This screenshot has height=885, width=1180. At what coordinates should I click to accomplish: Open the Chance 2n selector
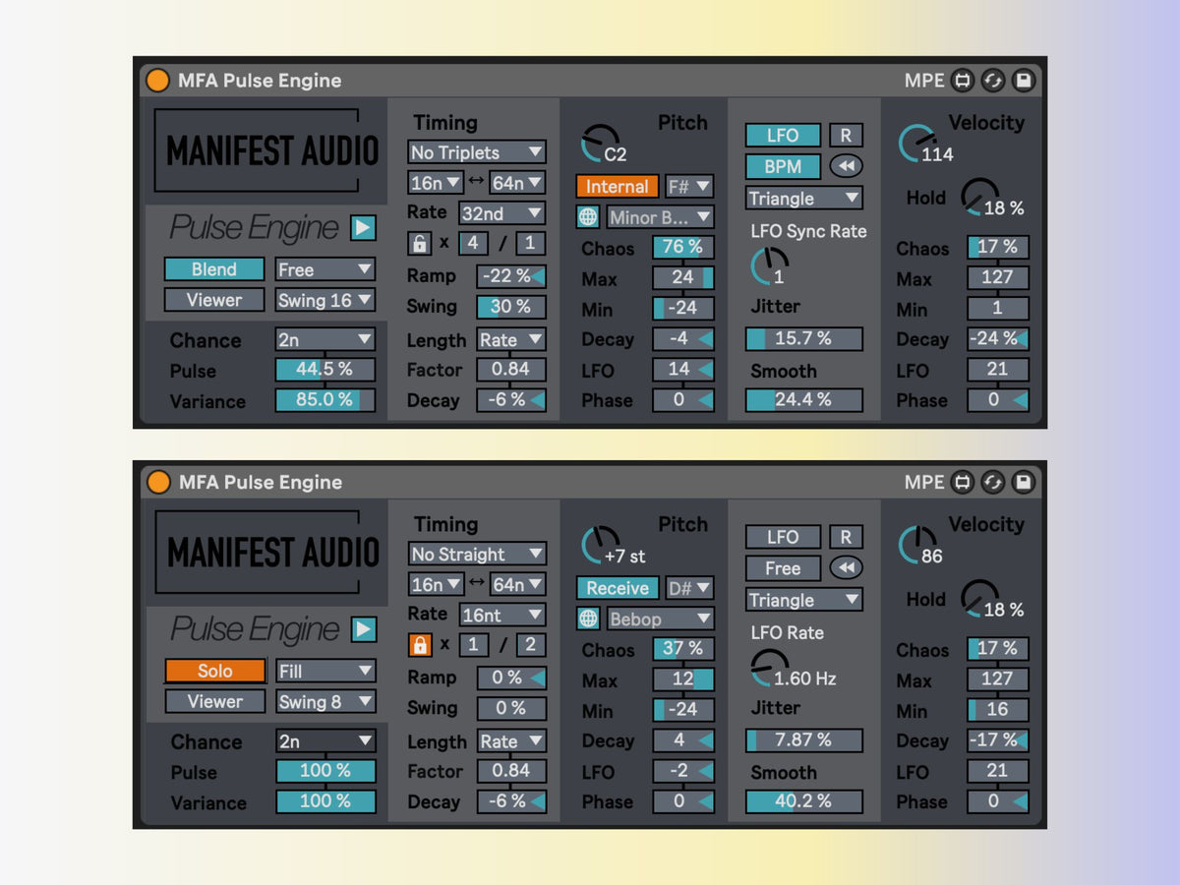(325, 339)
